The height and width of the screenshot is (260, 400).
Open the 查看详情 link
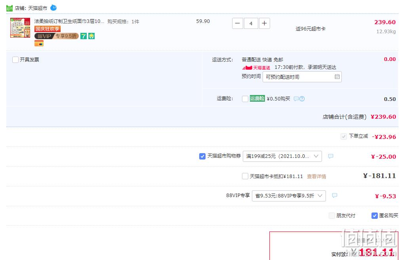(316, 176)
